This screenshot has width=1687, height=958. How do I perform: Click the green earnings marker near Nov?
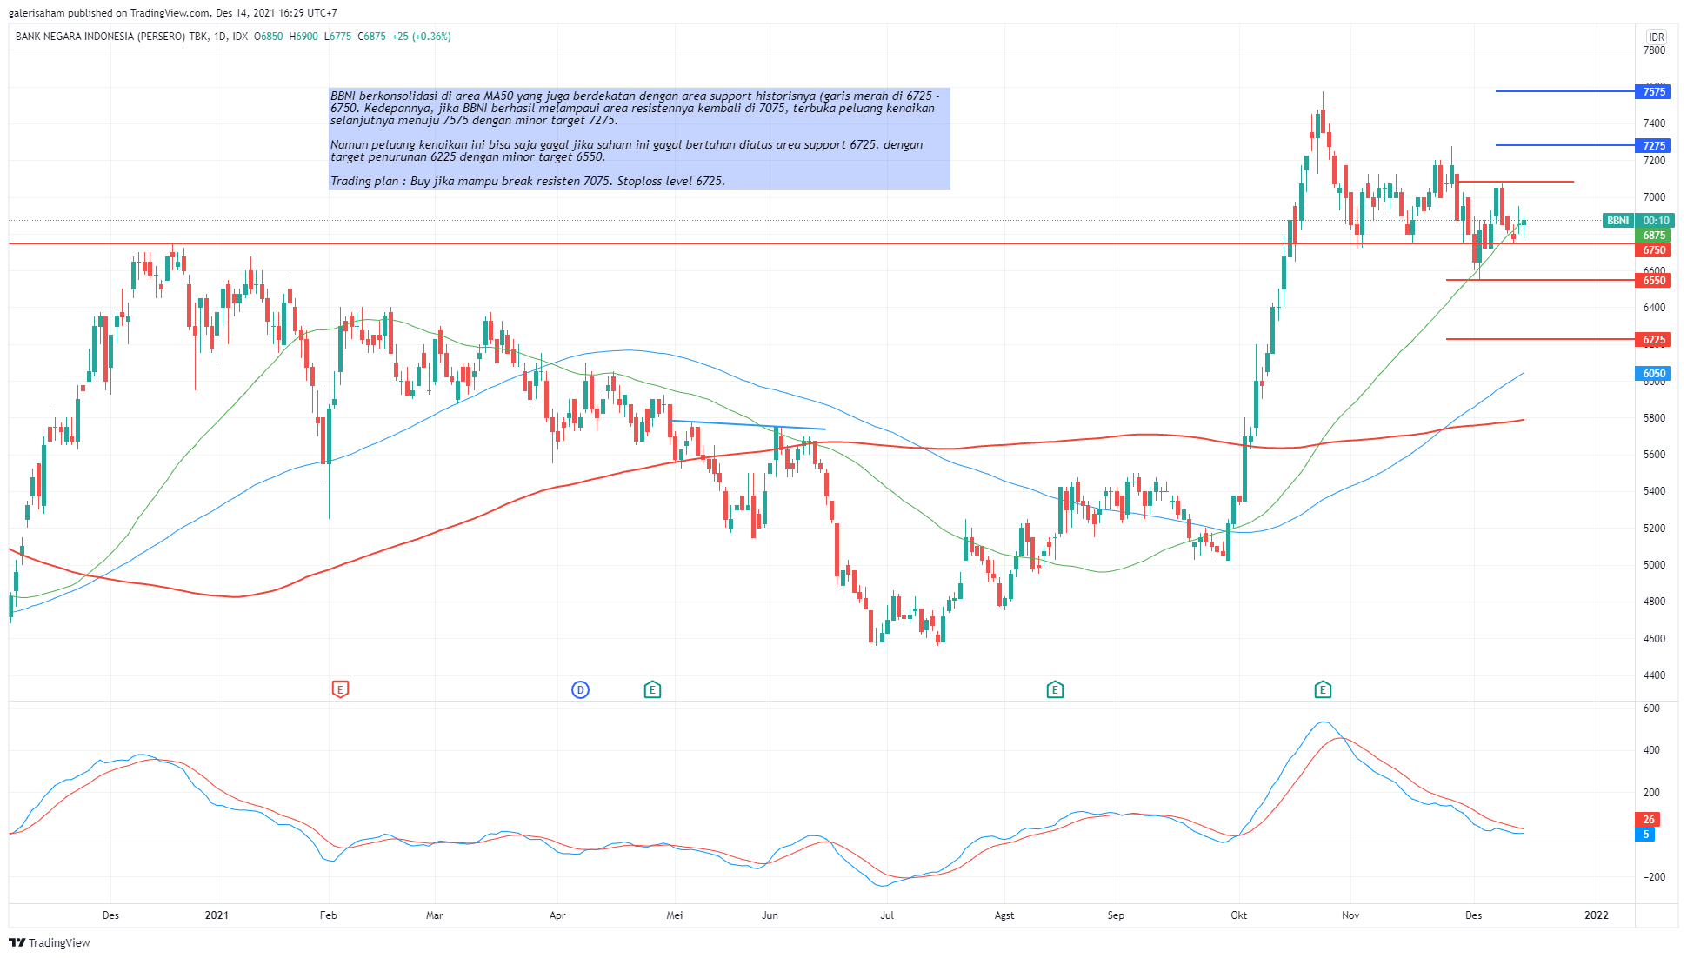1323,689
